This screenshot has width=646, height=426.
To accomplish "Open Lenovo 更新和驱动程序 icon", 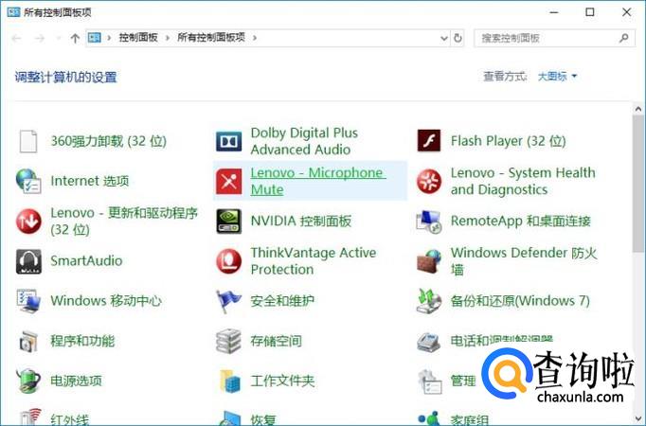I will click(x=28, y=221).
